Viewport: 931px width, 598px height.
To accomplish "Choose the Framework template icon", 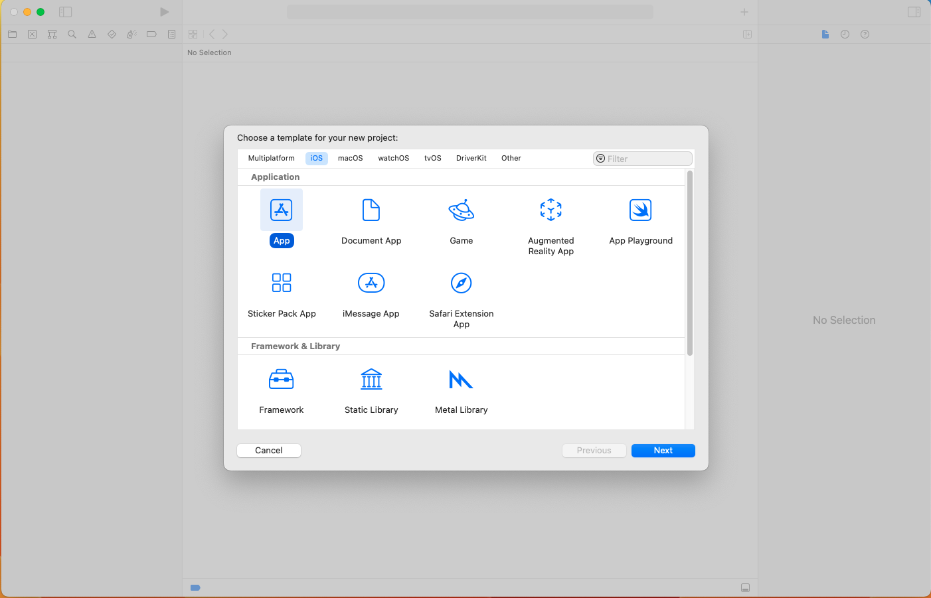I will tap(282, 380).
